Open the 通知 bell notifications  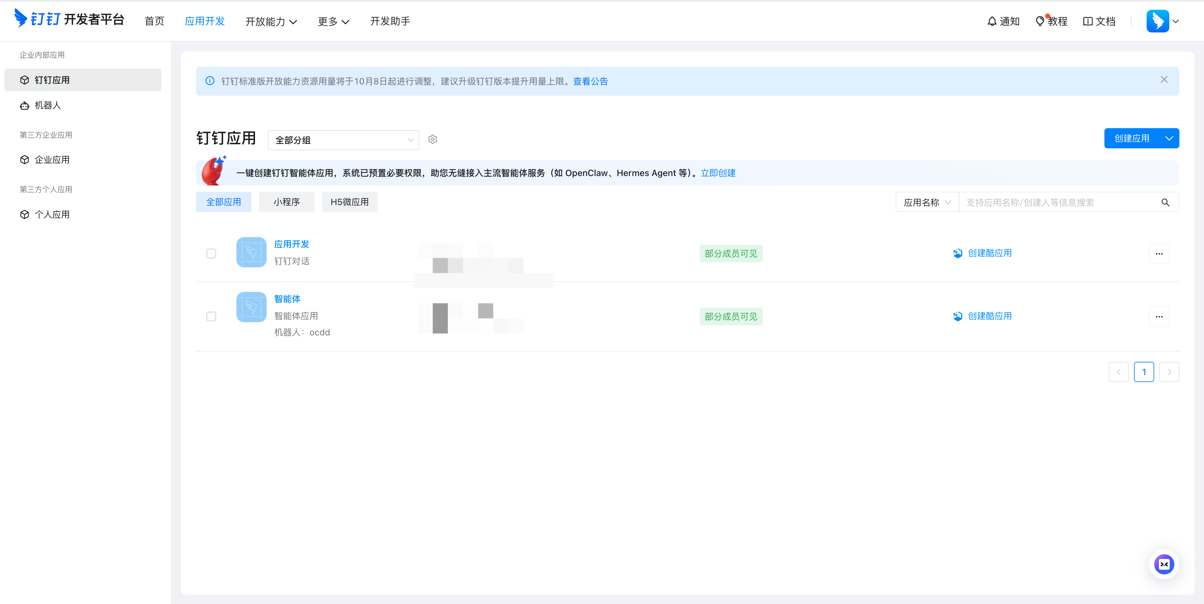click(1003, 21)
